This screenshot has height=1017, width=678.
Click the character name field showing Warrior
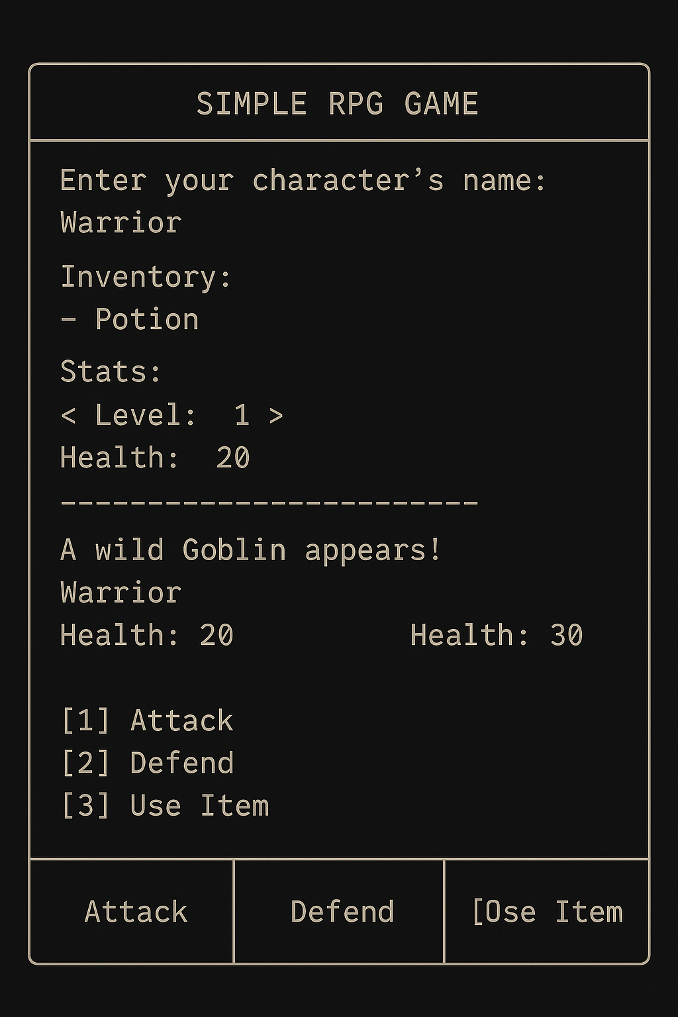pyautogui.click(x=119, y=222)
